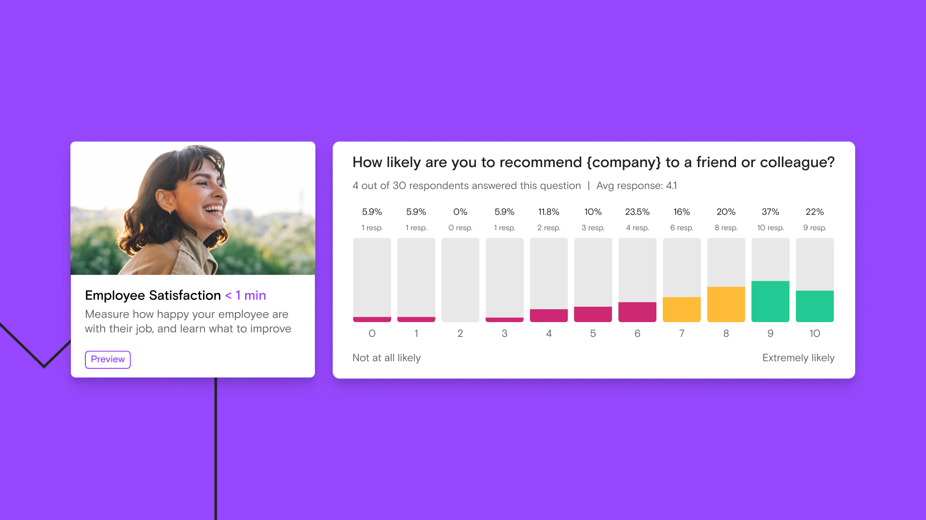Click the Employee Satisfaction title
This screenshot has width=926, height=520.
[152, 295]
